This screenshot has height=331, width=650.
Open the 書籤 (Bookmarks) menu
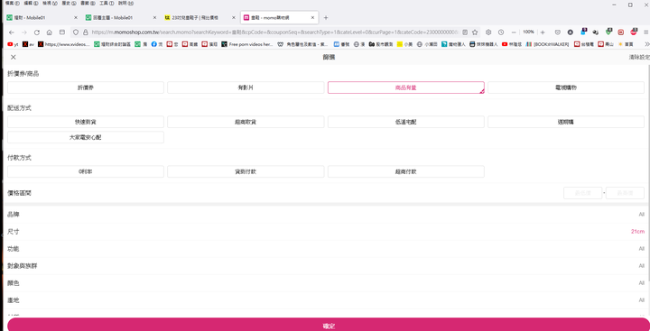pyautogui.click(x=88, y=3)
